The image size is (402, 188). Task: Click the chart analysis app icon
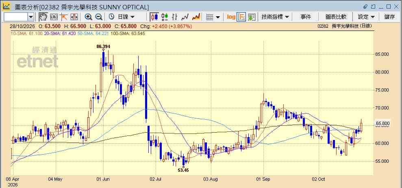point(7,6)
